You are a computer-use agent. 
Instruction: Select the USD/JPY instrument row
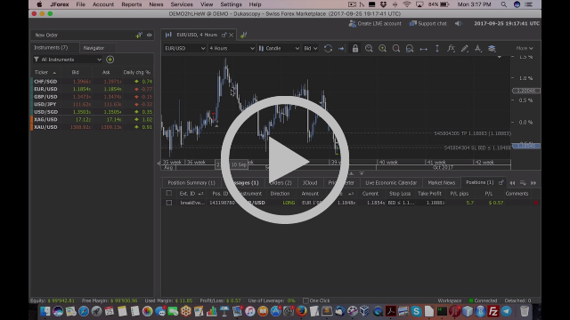coord(92,104)
